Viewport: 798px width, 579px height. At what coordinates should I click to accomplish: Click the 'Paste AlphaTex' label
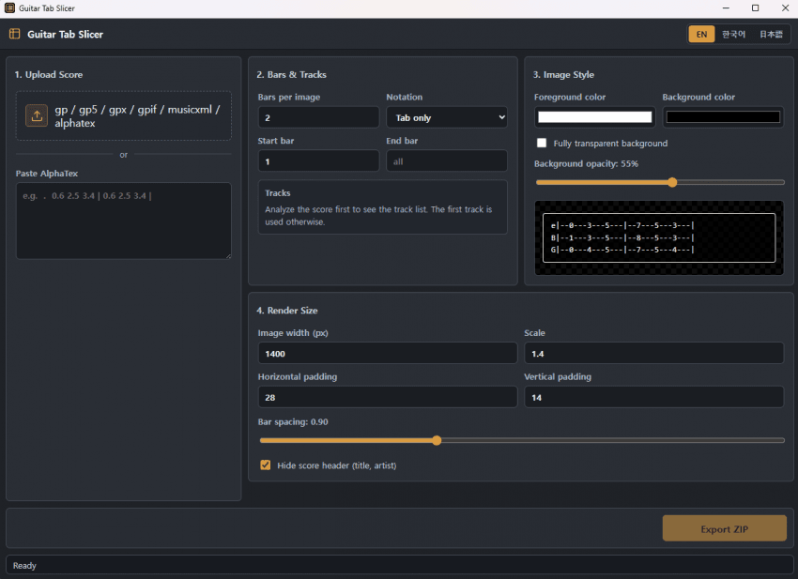point(47,174)
